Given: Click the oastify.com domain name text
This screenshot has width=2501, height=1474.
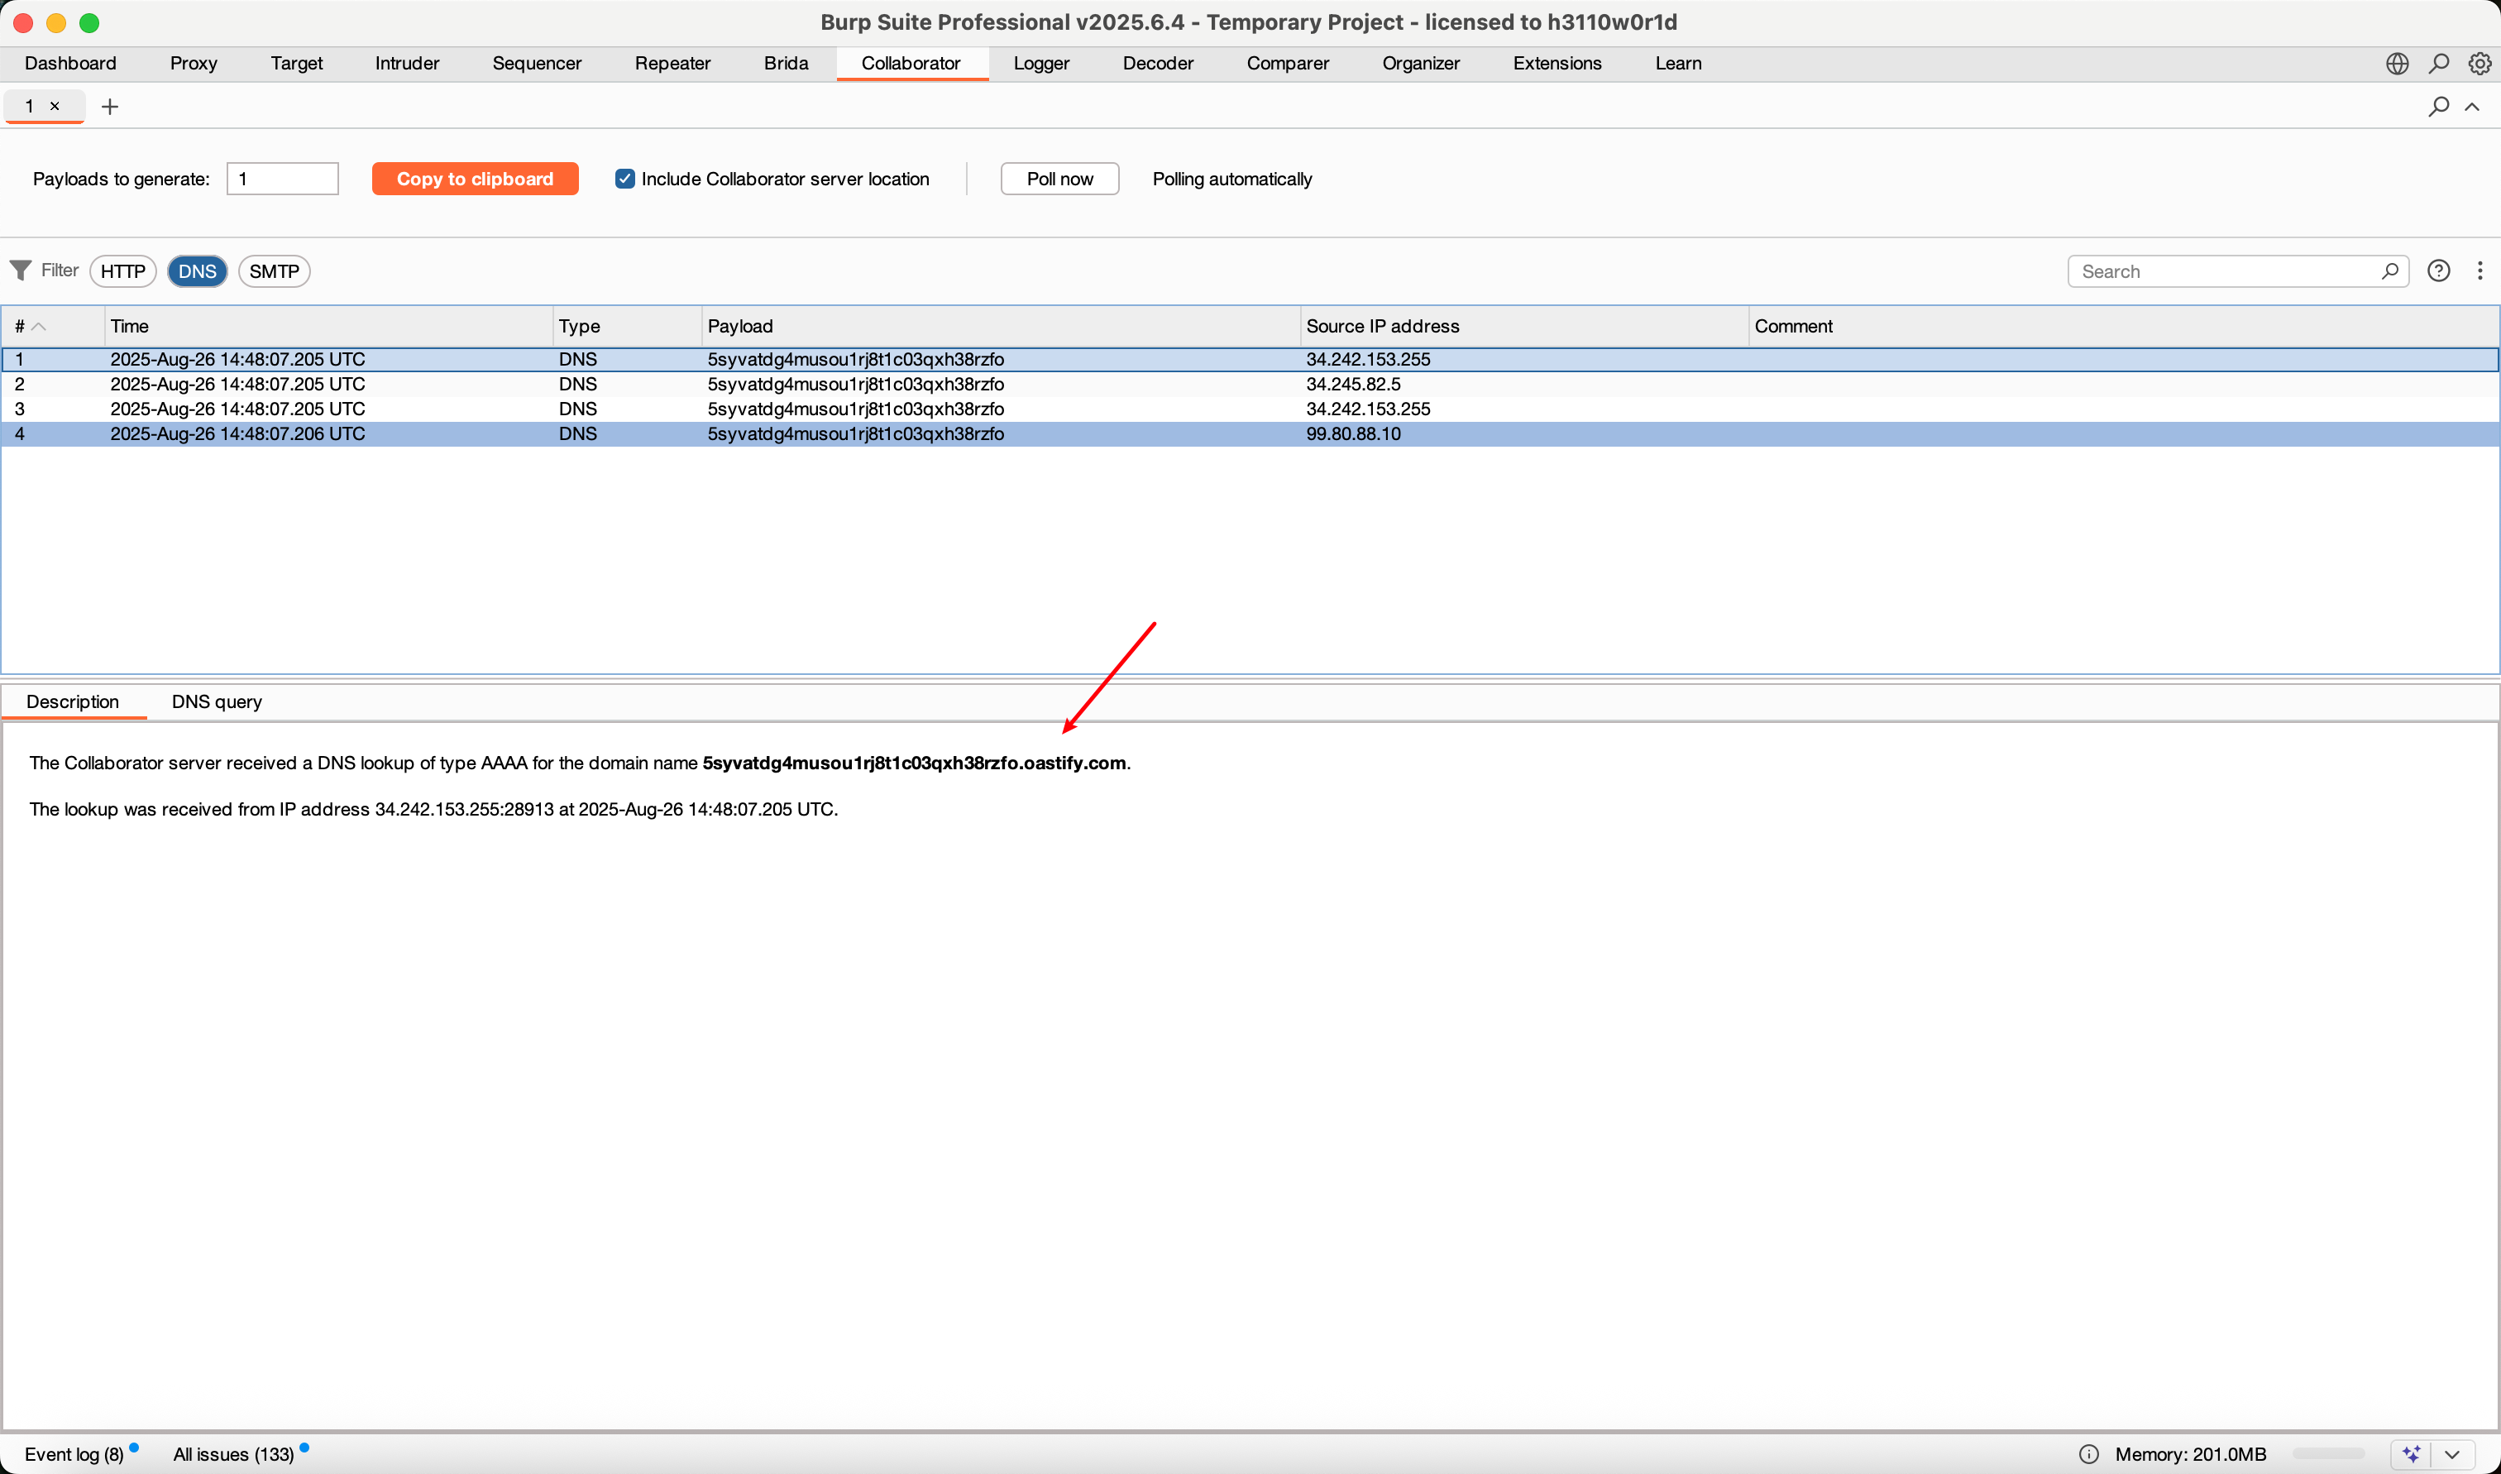Looking at the screenshot, I should (x=915, y=763).
